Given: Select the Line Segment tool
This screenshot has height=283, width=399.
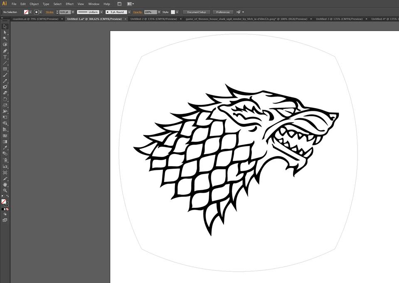Looking at the screenshot, I should click(x=5, y=63).
